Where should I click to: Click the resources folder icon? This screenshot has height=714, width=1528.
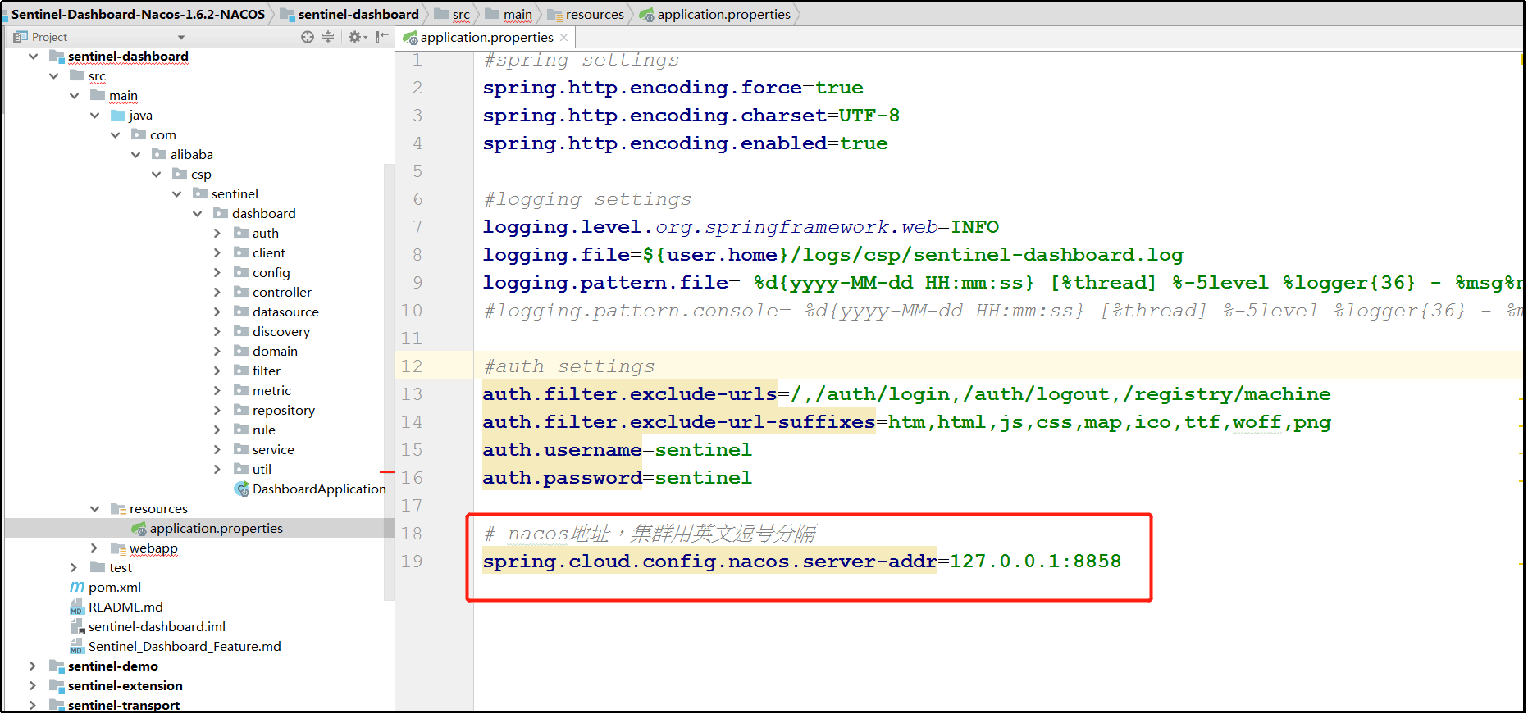coord(118,509)
